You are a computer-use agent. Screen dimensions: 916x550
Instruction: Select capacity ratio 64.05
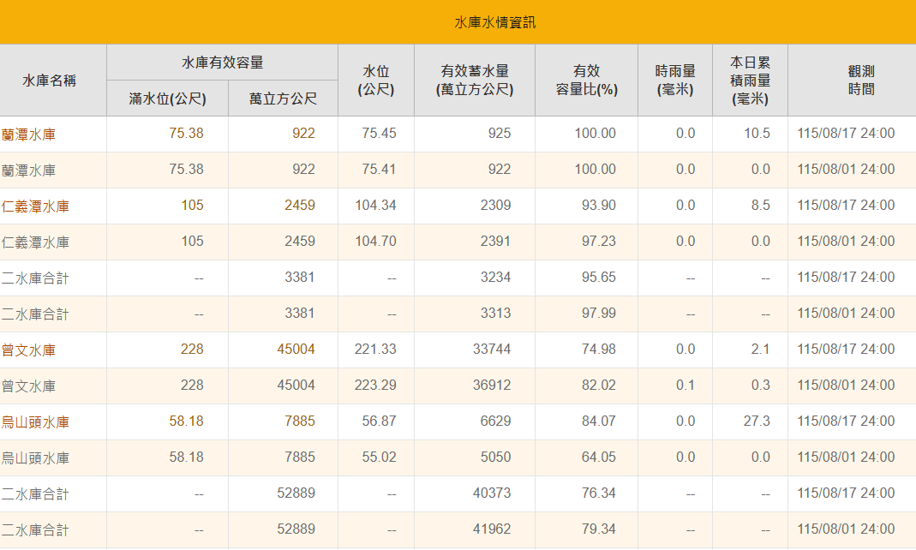tap(599, 457)
